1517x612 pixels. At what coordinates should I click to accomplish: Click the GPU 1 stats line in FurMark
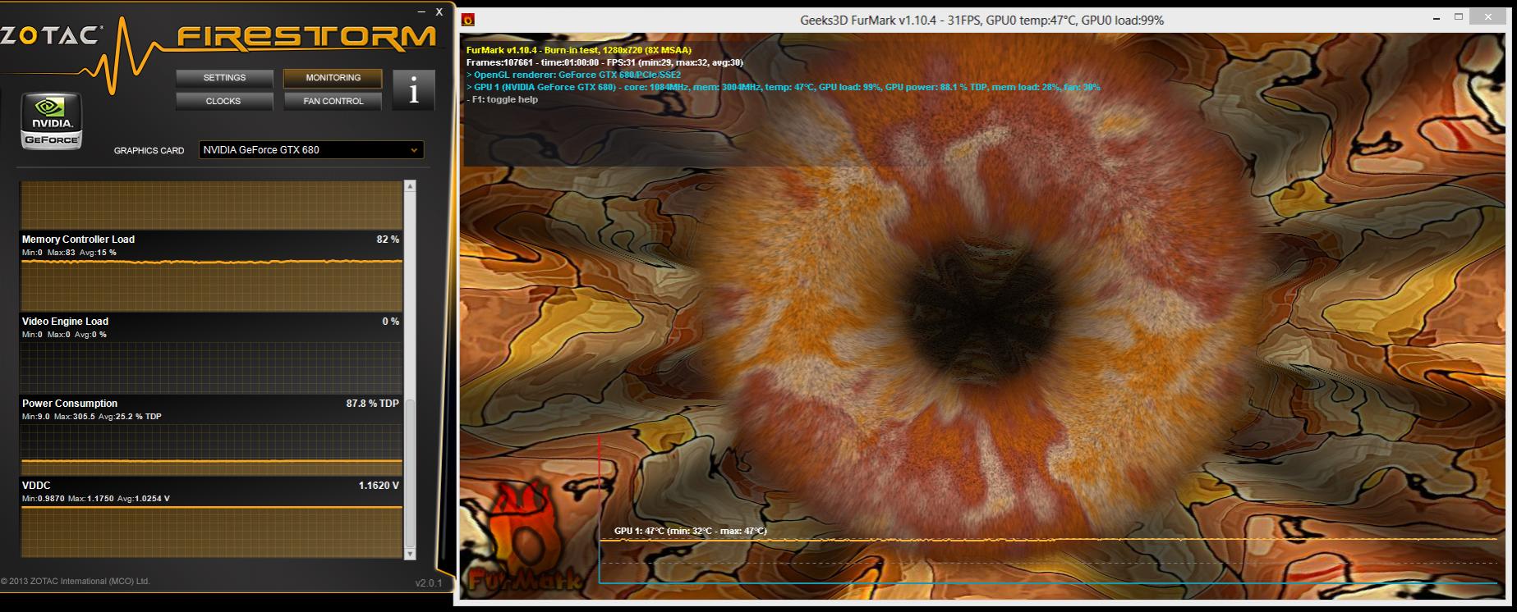(783, 87)
